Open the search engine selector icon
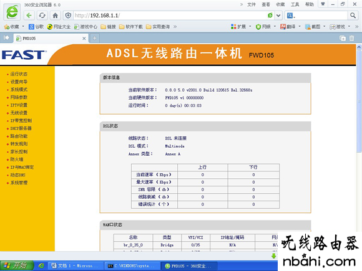 pos(291,16)
